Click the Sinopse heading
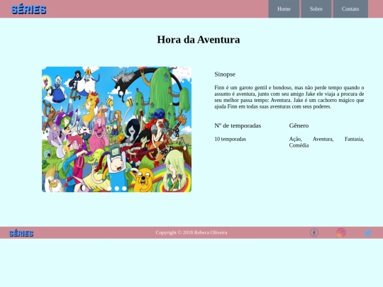 (x=225, y=74)
